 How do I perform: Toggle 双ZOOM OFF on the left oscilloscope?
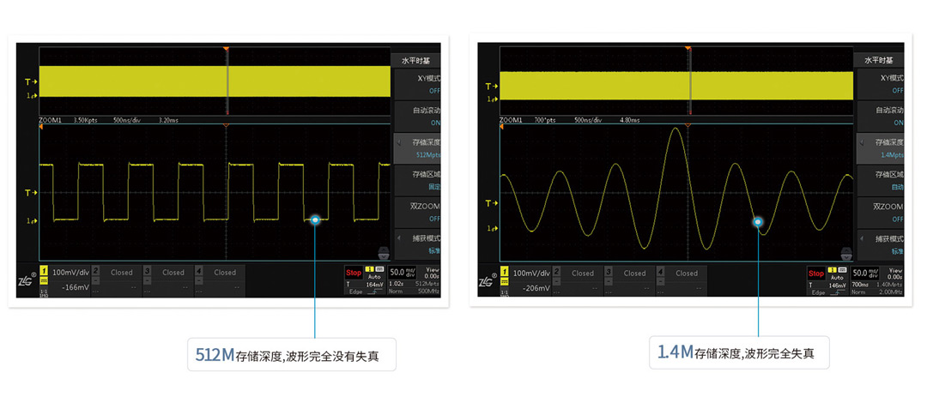pyautogui.click(x=417, y=212)
